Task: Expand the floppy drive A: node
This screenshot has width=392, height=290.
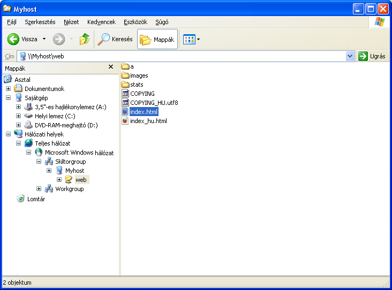Action: coord(18,107)
